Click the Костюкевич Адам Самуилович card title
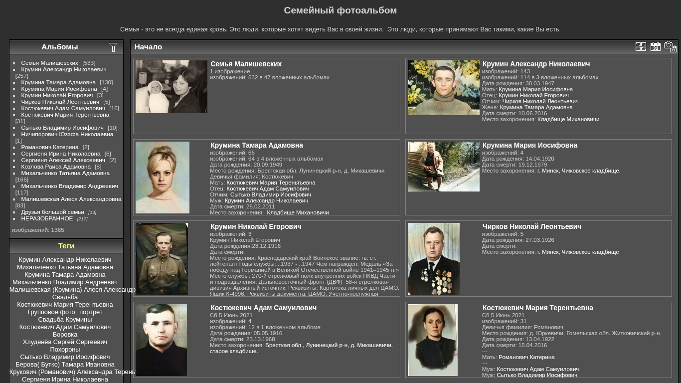 (264, 308)
